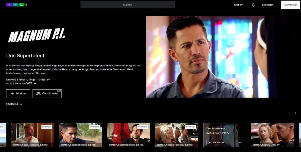
Task: Play the main episode video
Action: (221, 57)
